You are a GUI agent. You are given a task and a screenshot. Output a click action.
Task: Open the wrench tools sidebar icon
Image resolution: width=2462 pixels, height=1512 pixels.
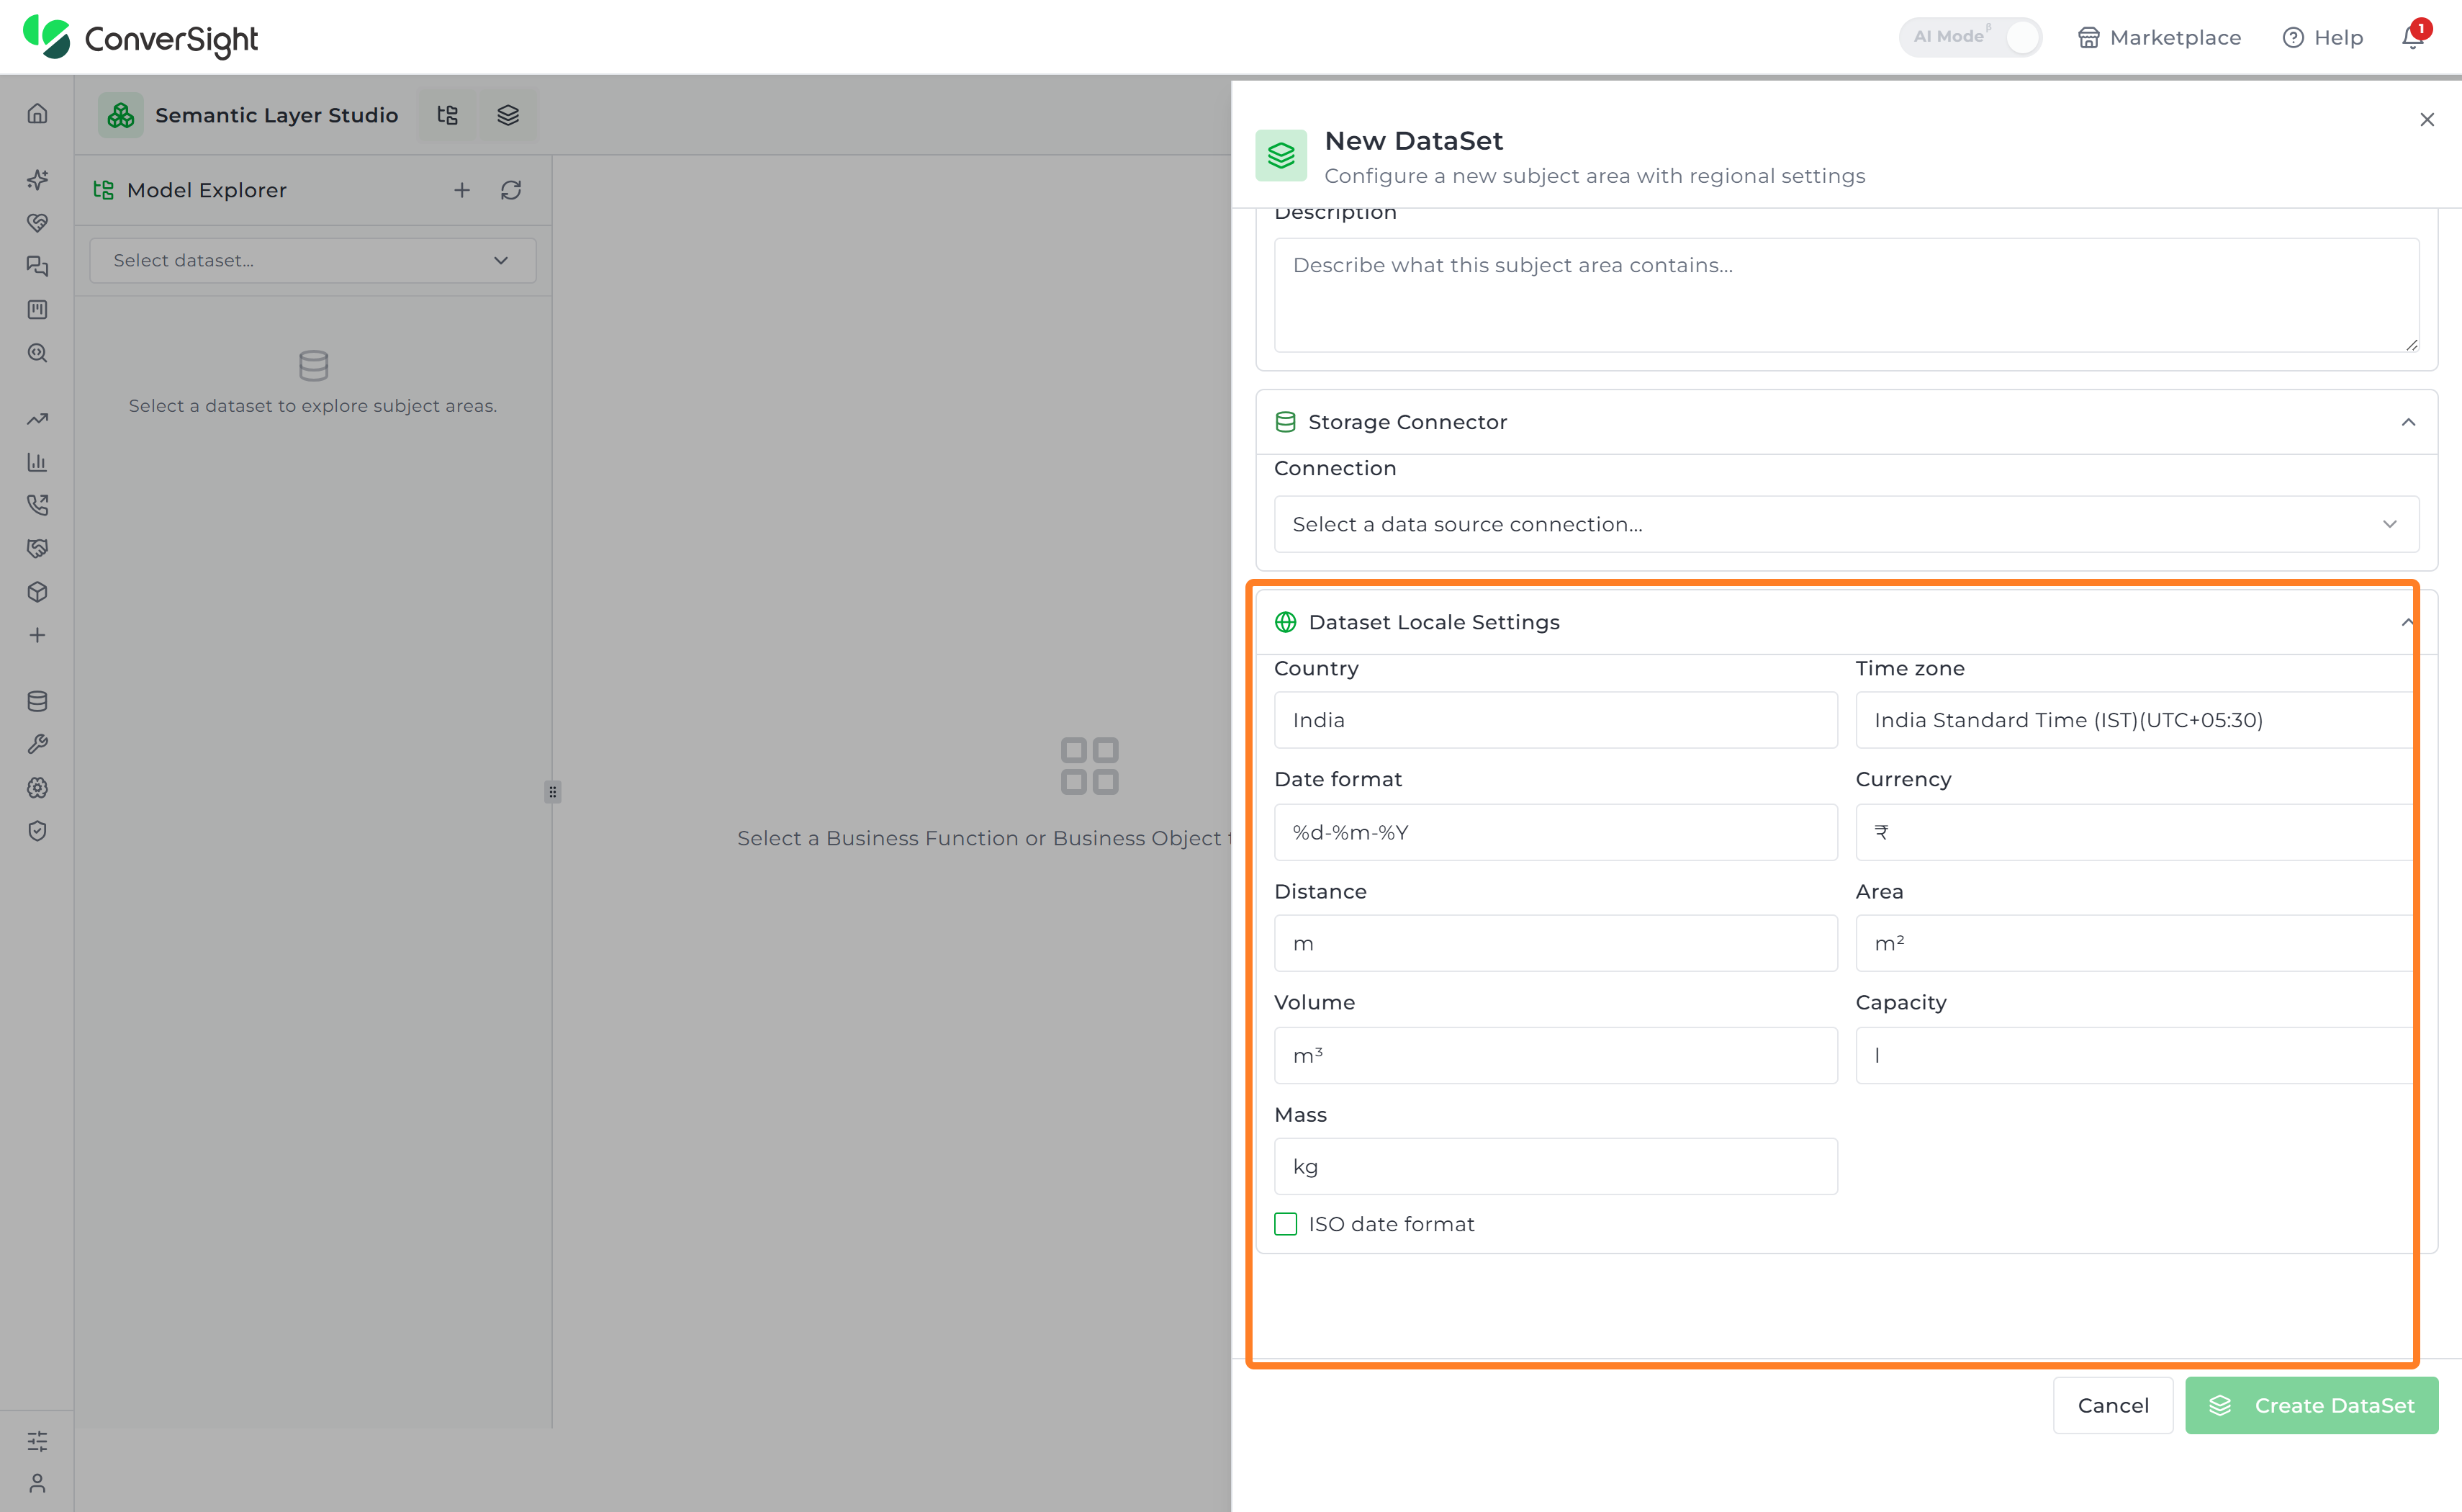pyautogui.click(x=37, y=744)
